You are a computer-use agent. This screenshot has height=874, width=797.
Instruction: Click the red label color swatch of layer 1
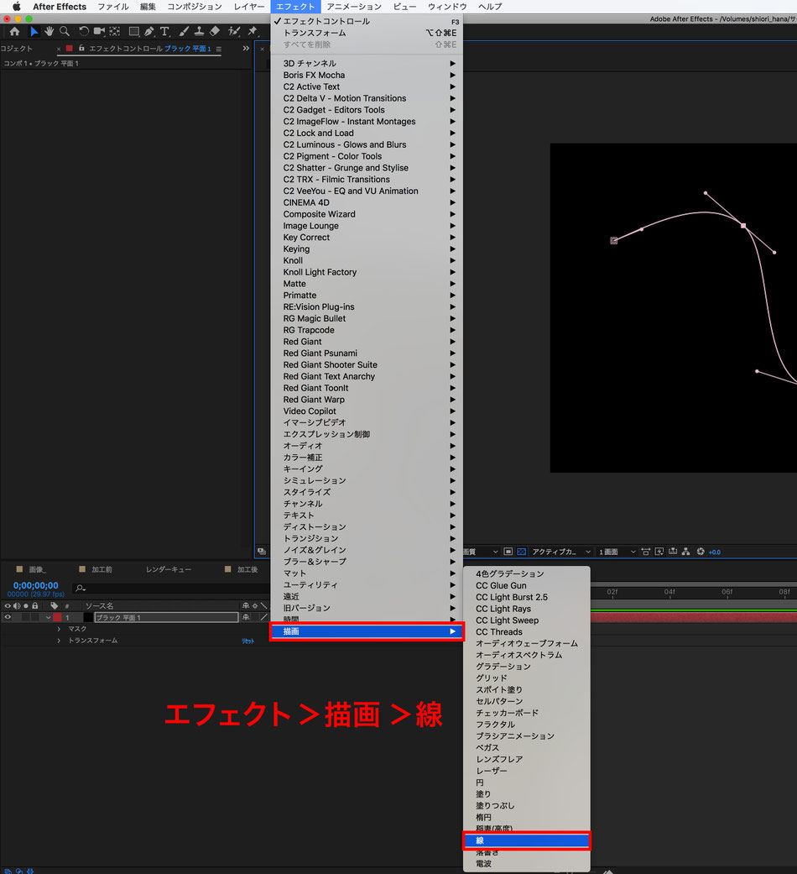[57, 617]
